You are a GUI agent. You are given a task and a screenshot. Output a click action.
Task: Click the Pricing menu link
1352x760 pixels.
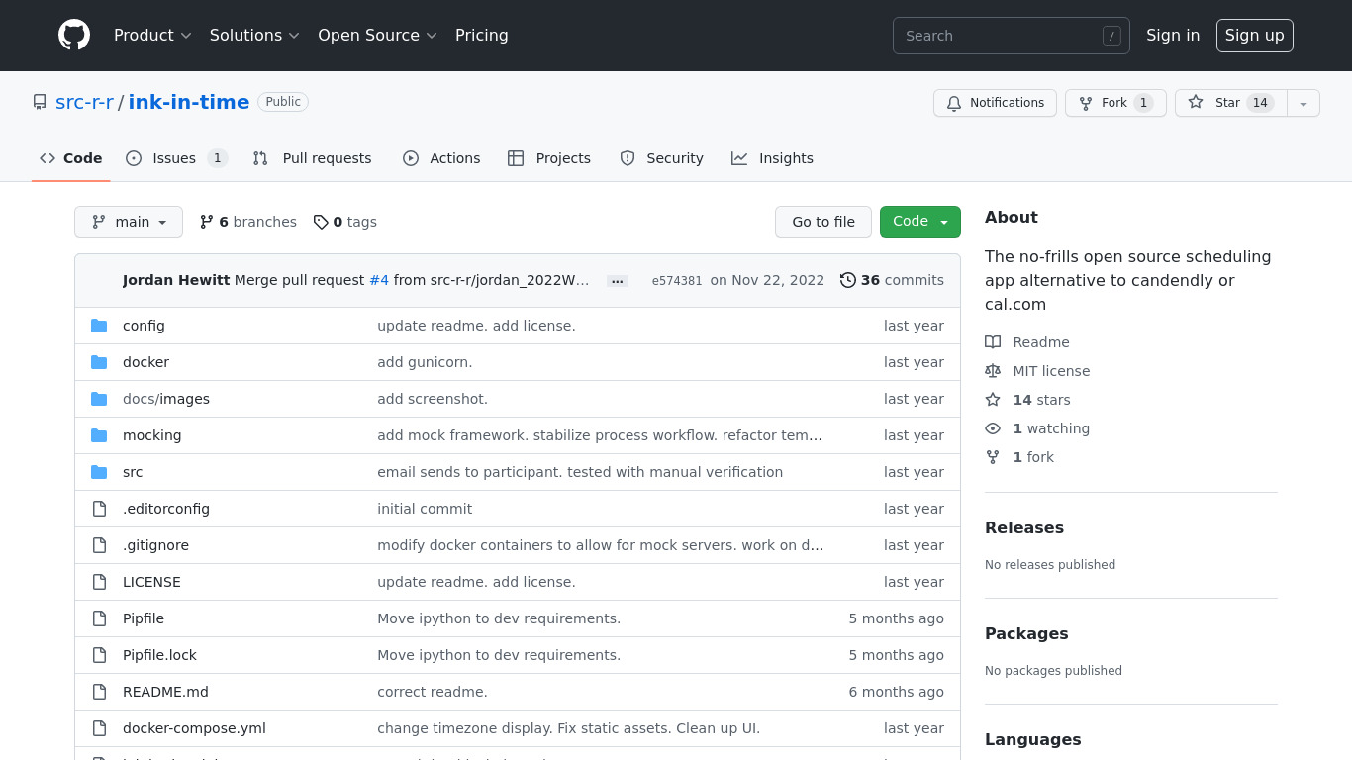(x=482, y=35)
